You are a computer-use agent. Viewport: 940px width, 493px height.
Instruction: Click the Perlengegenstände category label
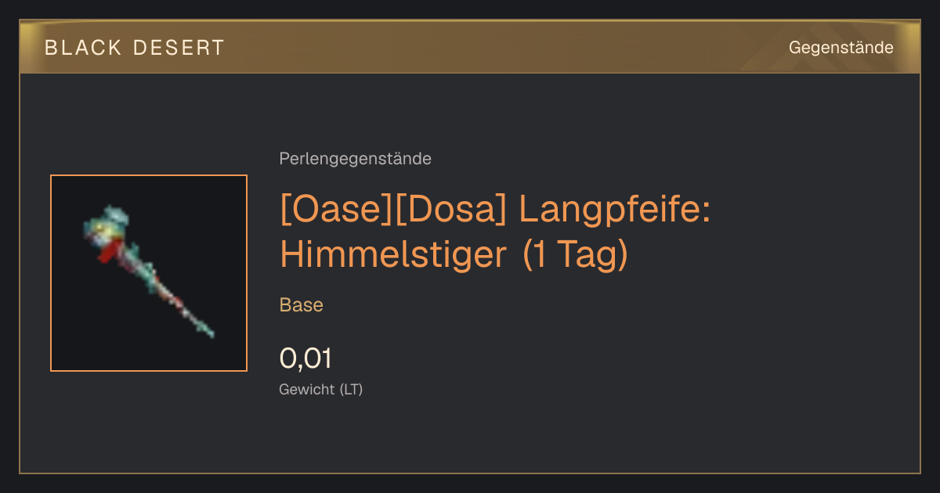(355, 159)
